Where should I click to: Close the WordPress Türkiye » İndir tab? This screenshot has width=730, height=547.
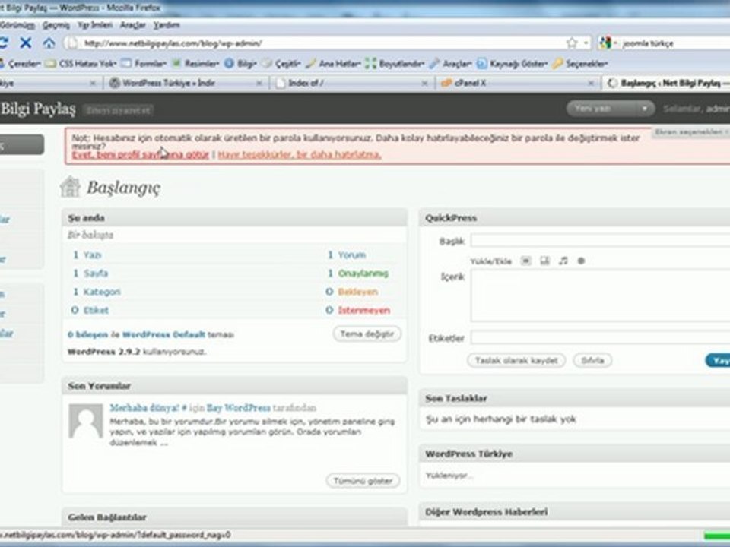259,84
